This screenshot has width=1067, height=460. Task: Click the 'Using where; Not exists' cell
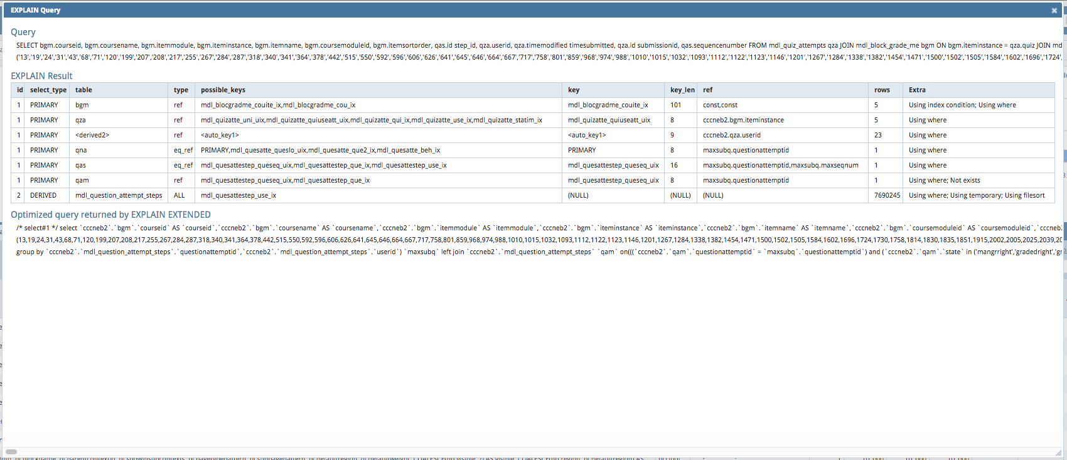[979, 180]
